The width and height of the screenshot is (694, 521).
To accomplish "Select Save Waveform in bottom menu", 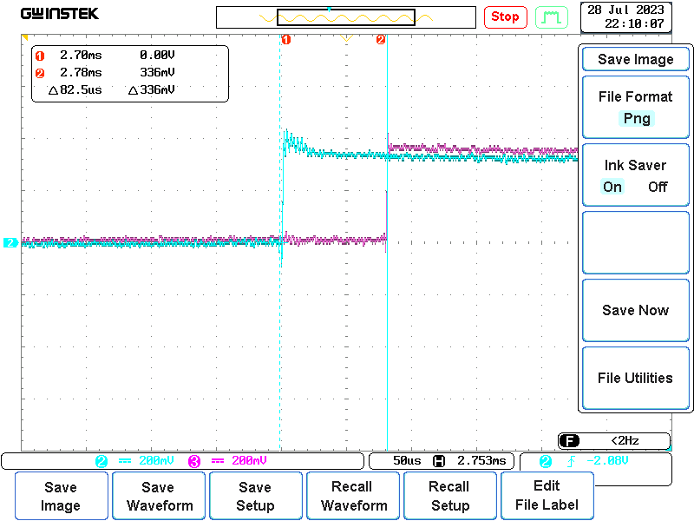I will coord(158,497).
